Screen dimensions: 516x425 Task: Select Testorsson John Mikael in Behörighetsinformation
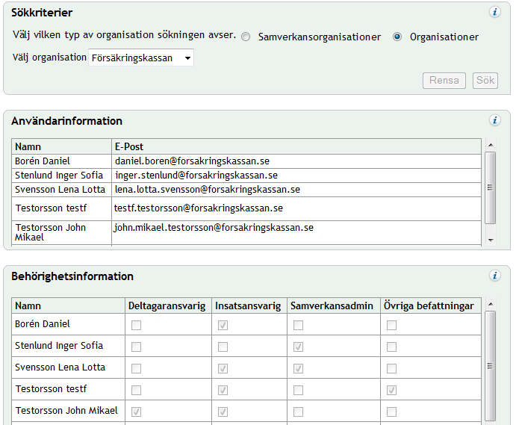[246, 411]
